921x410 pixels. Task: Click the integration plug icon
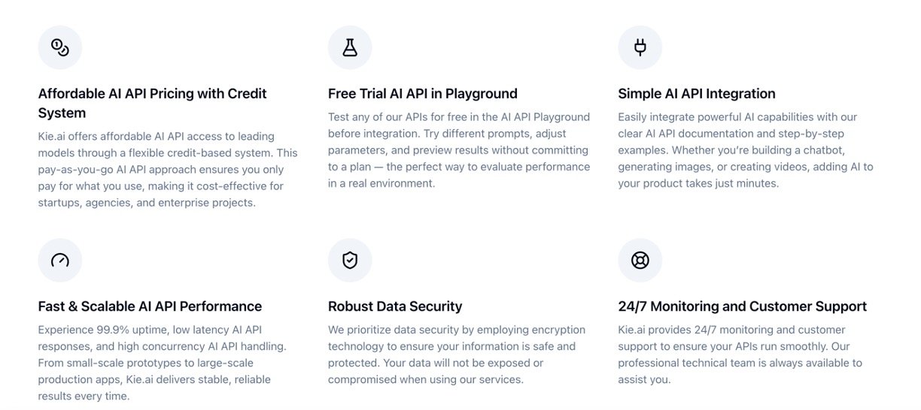pyautogui.click(x=640, y=47)
